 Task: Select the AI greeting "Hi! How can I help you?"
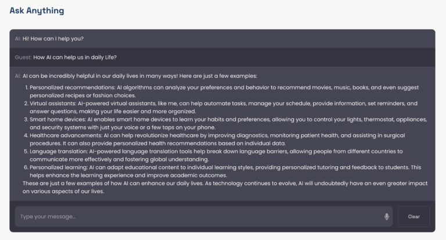[x=53, y=38]
